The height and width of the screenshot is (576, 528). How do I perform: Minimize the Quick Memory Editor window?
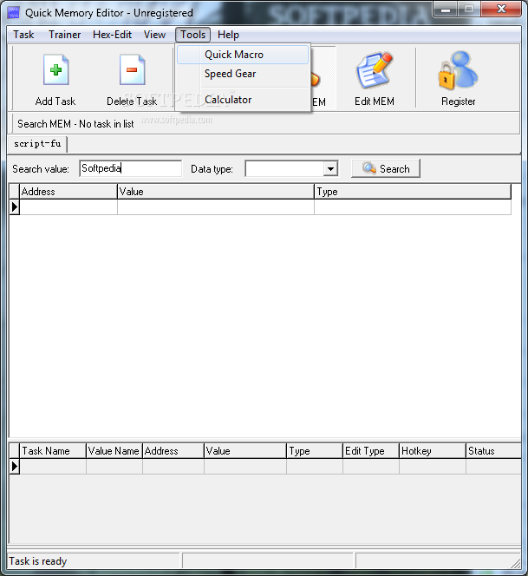point(446,10)
